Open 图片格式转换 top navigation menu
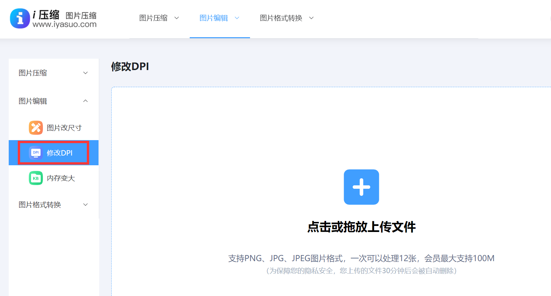 [x=281, y=18]
